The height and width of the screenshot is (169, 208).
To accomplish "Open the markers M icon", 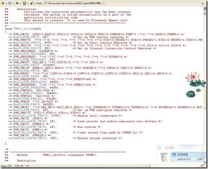I will (17, 3).
